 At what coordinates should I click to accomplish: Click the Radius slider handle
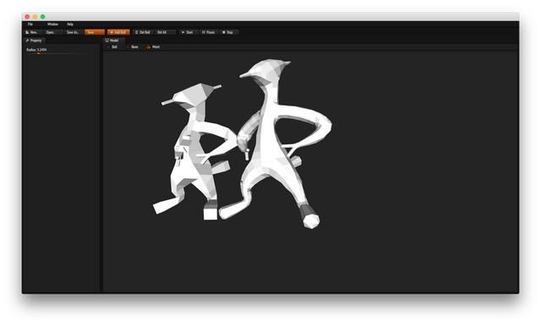point(39,53)
